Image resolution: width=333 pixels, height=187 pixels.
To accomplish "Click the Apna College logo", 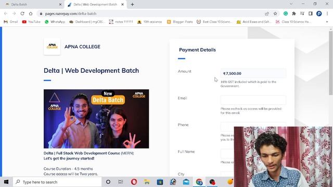I will [52, 46].
